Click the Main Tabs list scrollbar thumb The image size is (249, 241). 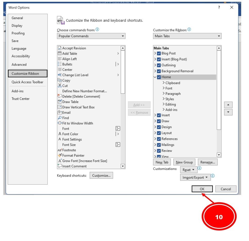(219, 90)
